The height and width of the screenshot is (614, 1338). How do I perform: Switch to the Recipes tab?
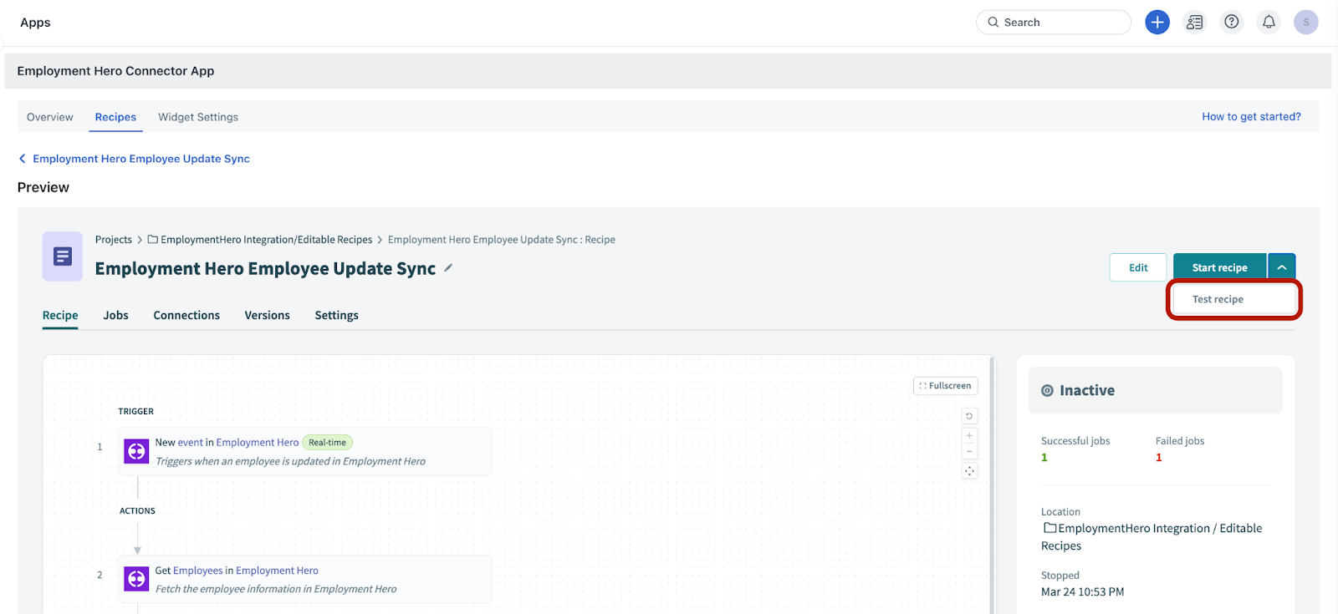pyautogui.click(x=115, y=117)
